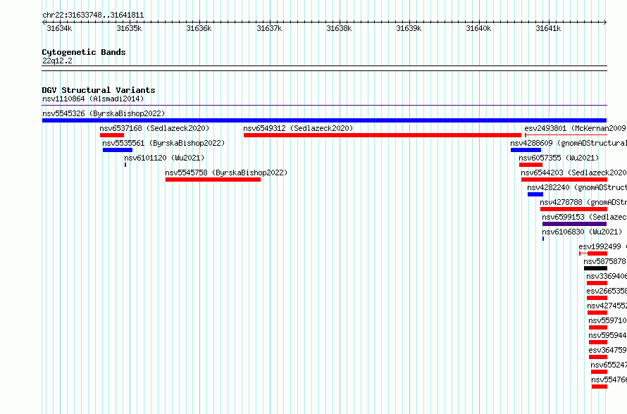Open the red bar under nsv559710
Image resolution: width=627 pixels, height=414 pixels.
(598, 327)
